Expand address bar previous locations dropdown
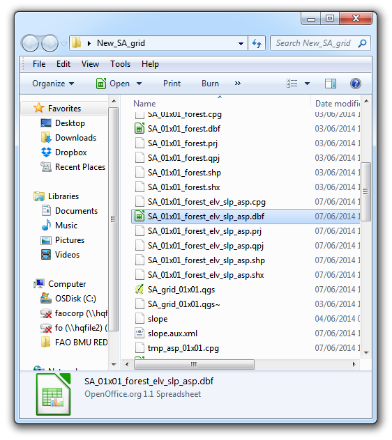The width and height of the screenshot is (392, 440). tap(241, 43)
